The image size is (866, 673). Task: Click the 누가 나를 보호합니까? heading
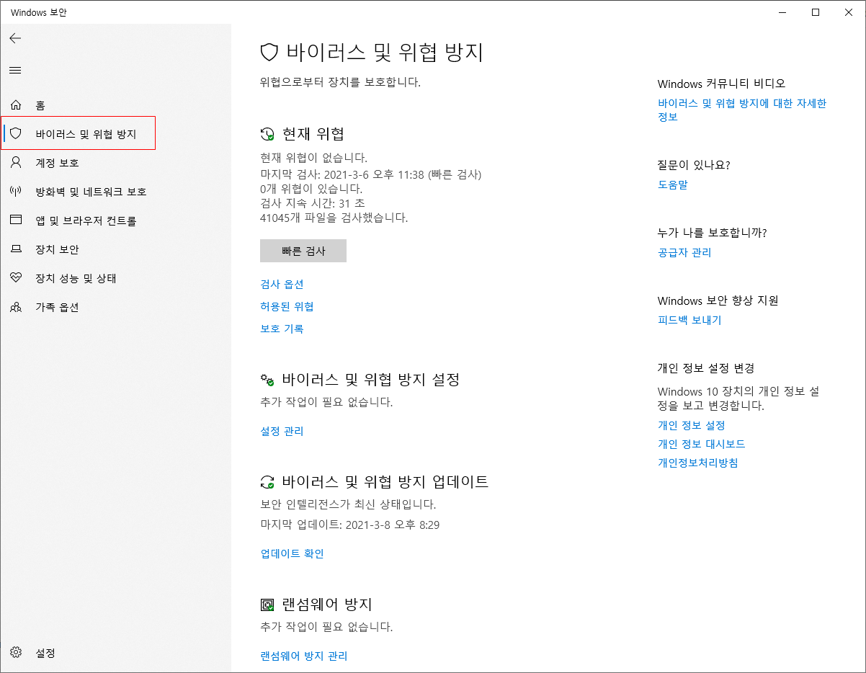[713, 233]
